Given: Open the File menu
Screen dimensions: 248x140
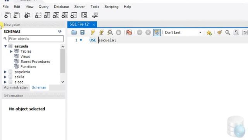Looking at the screenshot, I should [x=5, y=7].
